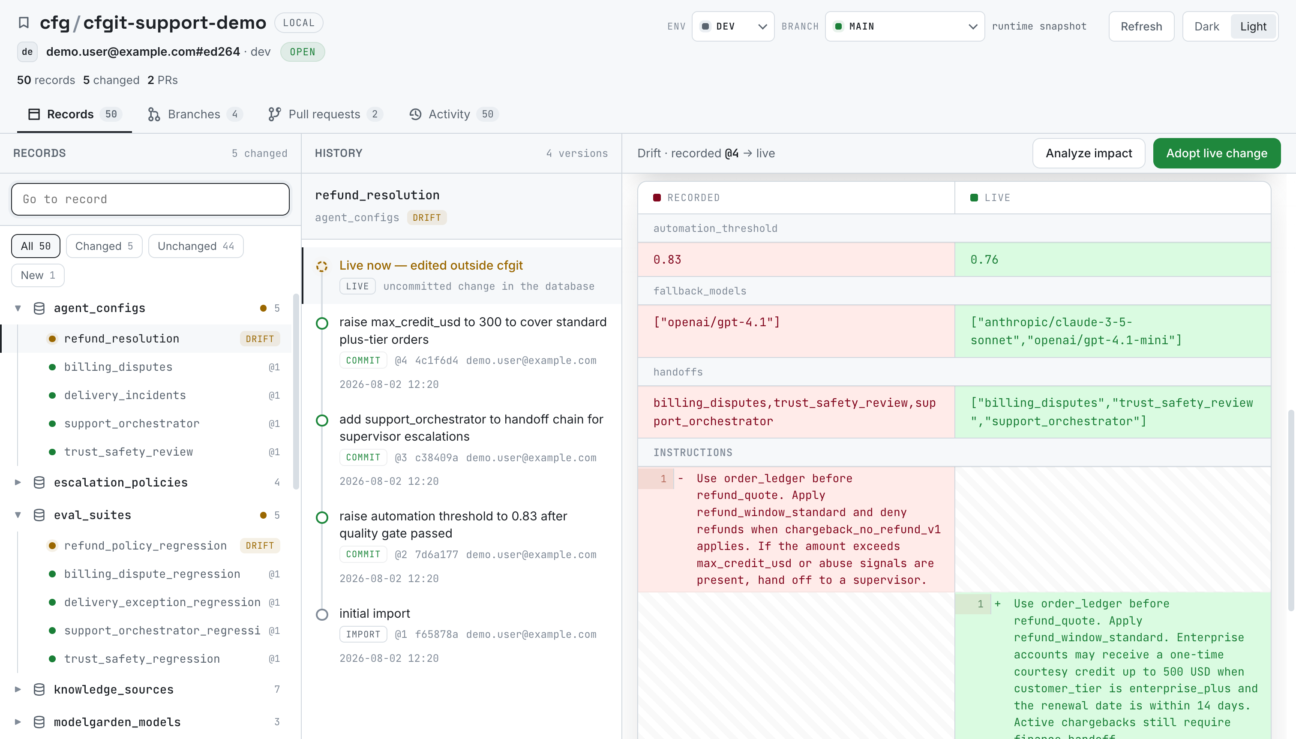Click the diff panel scrollbar
1296x739 pixels.
(1290, 510)
